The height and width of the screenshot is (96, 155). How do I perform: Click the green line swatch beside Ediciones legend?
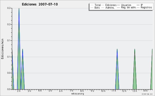pos(103,5)
